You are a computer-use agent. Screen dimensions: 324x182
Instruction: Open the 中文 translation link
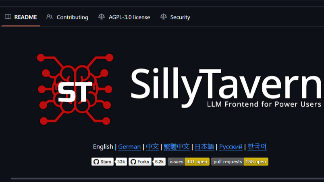point(152,147)
